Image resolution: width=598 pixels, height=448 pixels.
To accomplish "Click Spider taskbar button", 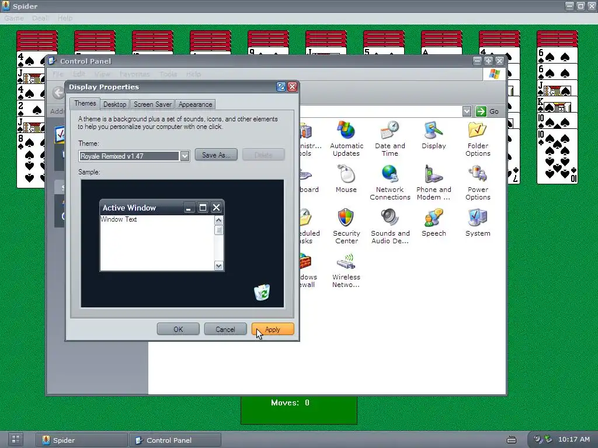I will pos(82,440).
